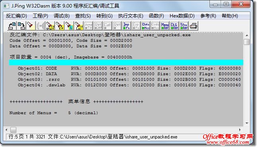Image resolution: width=258 pixels, height=148 pixels.
Task: Click the Data Hex toolbar icon
Action: pos(146,26)
